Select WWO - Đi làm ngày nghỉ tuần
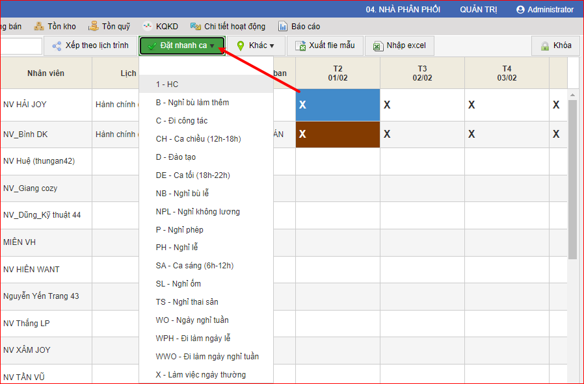The image size is (584, 384). [206, 357]
